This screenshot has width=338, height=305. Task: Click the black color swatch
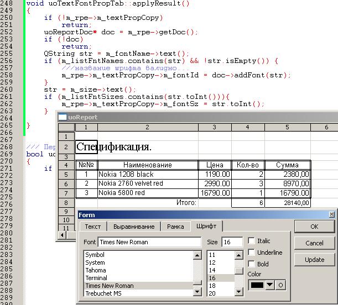coord(256,285)
